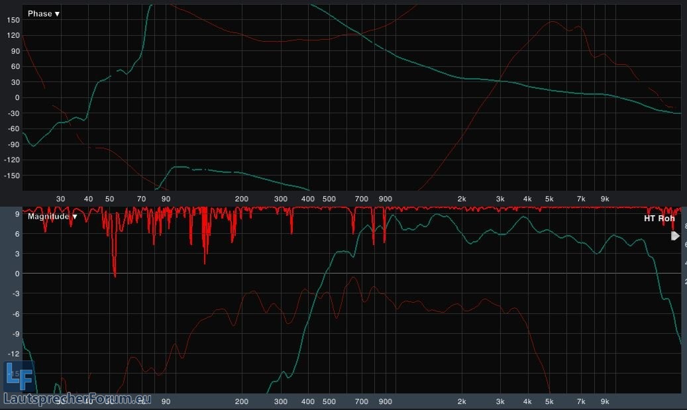Click the blue LF logo icon
Viewport: 687px width, 410px height.
click(18, 377)
